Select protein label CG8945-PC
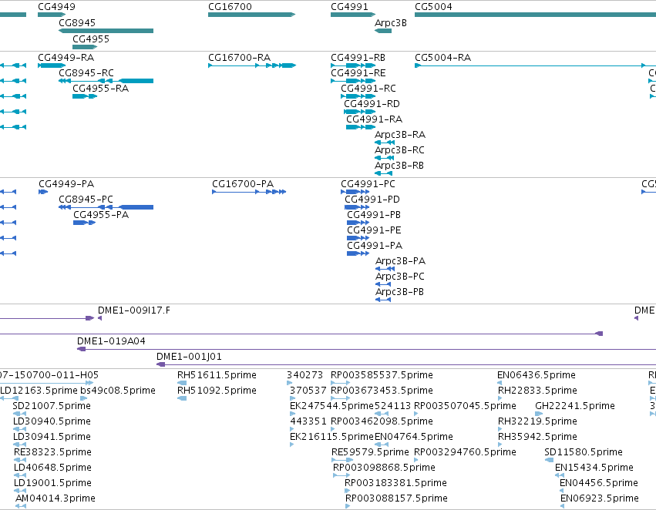 coord(86,200)
